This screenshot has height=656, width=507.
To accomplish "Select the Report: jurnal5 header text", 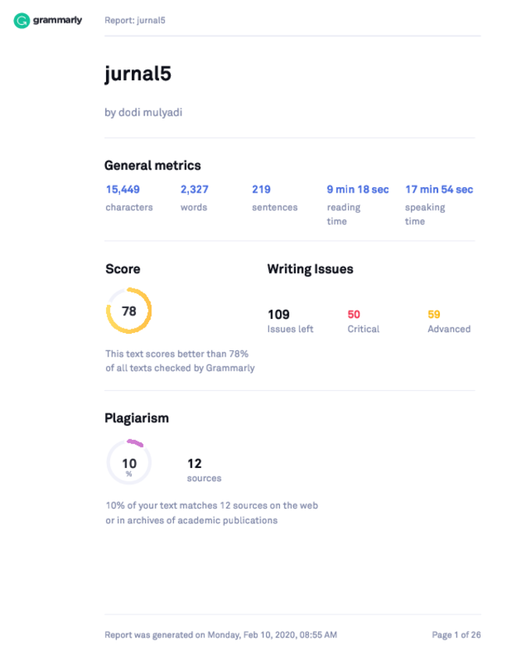I will click(135, 20).
